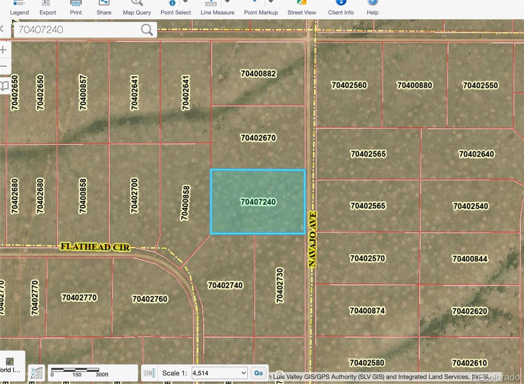Launch the Map Query tool
This screenshot has height=384, width=524.
[137, 8]
